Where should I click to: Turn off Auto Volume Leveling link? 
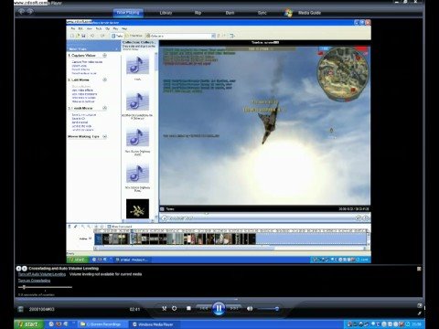click(x=42, y=274)
